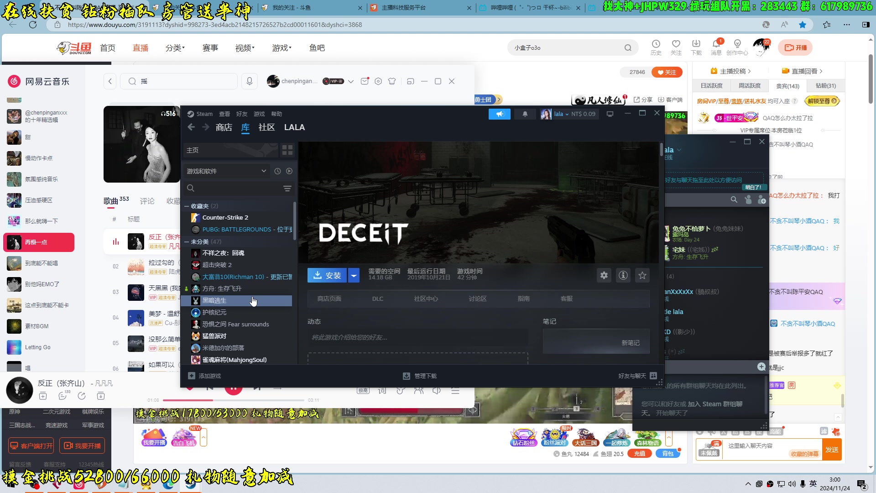Switch Steam library to grid view icon
The image size is (876, 493).
pos(287,150)
